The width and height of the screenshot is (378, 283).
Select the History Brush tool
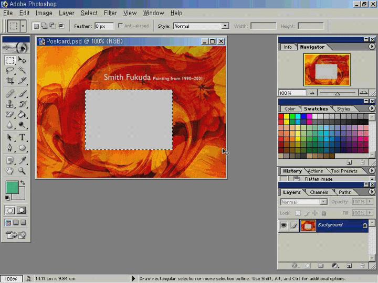click(22, 104)
